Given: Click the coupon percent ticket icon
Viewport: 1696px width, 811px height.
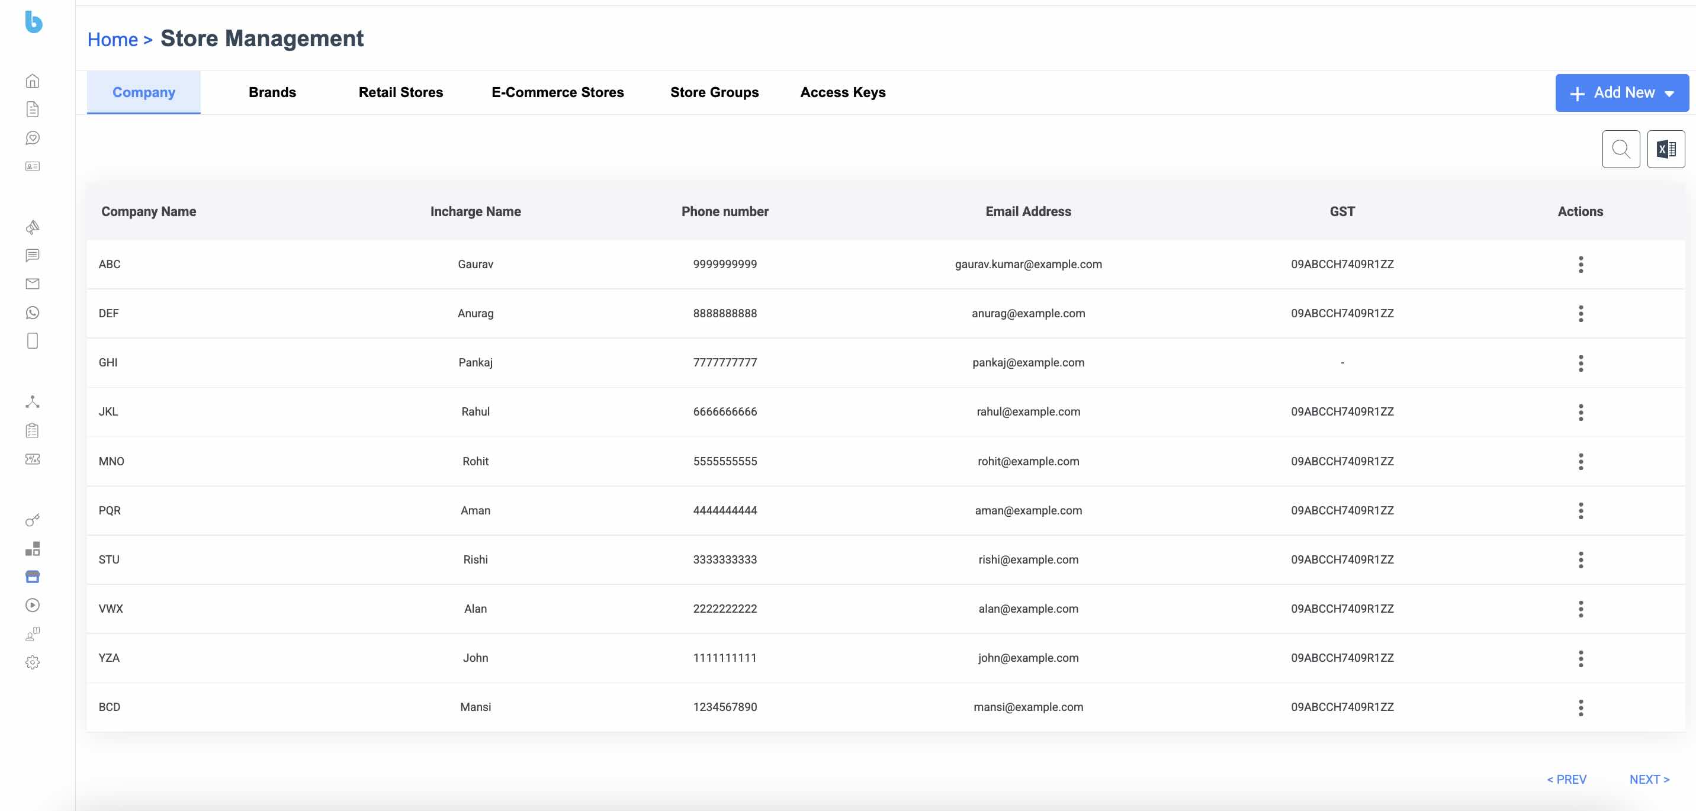Looking at the screenshot, I should (32, 459).
